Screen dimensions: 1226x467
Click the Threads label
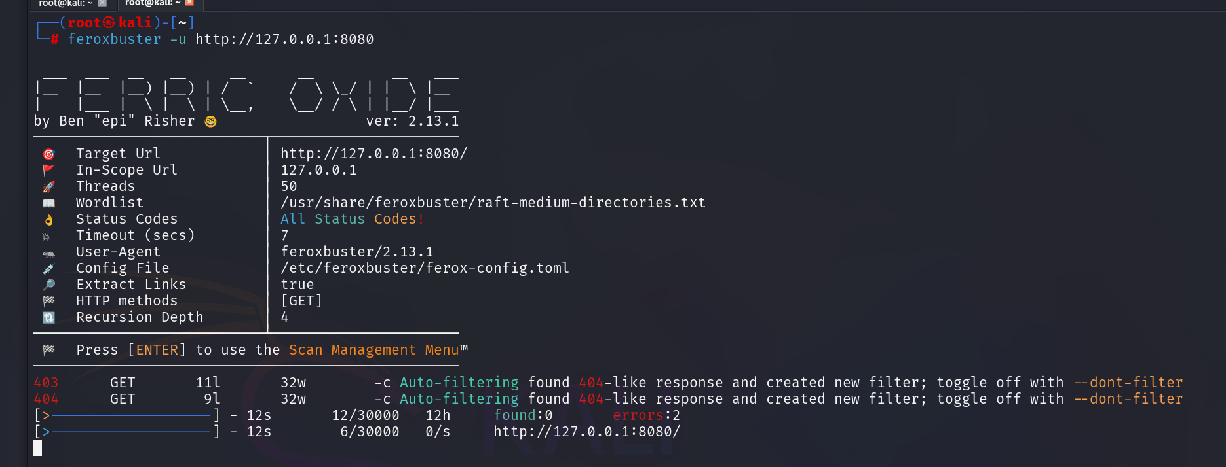point(105,186)
